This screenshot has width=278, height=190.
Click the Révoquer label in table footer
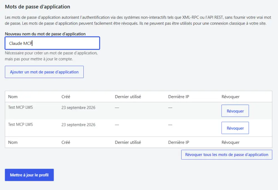(x=230, y=142)
